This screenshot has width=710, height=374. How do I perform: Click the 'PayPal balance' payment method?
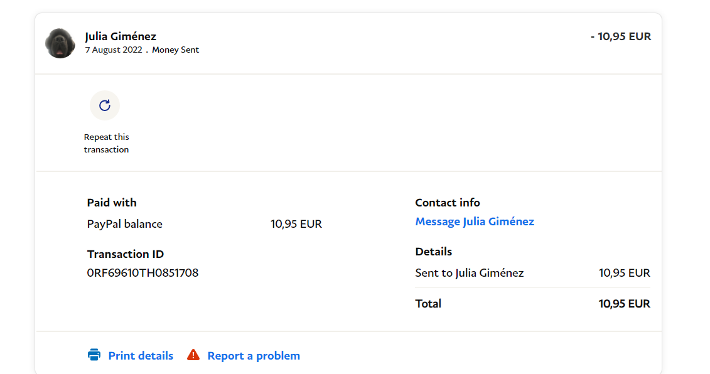[124, 224]
